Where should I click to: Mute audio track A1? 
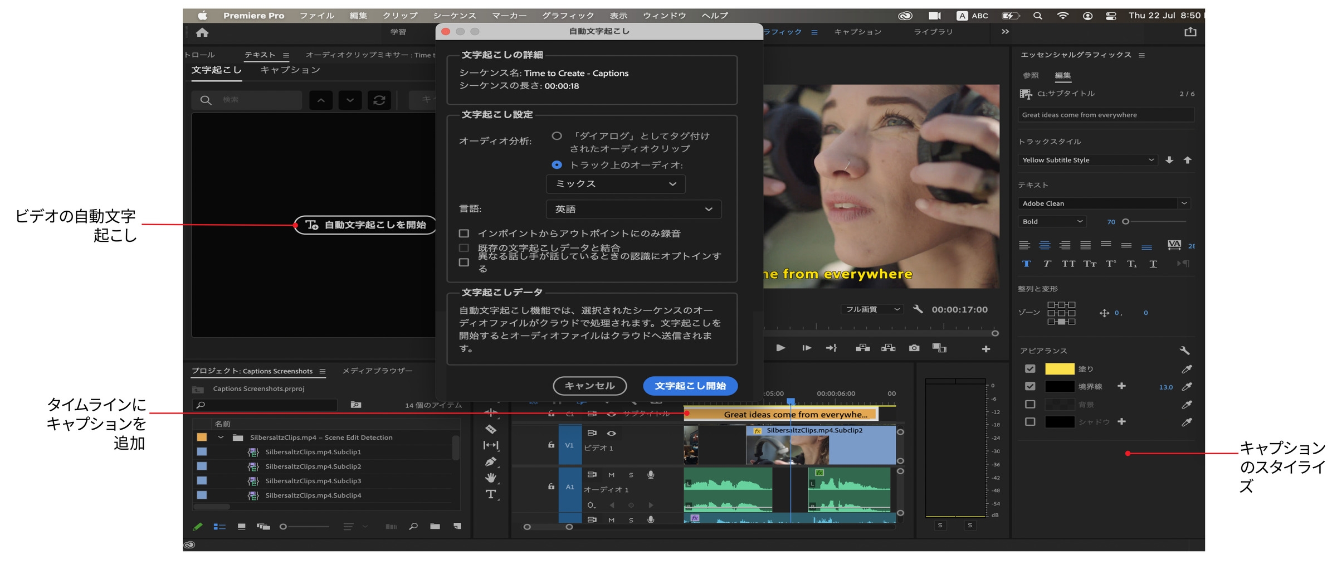(x=611, y=475)
